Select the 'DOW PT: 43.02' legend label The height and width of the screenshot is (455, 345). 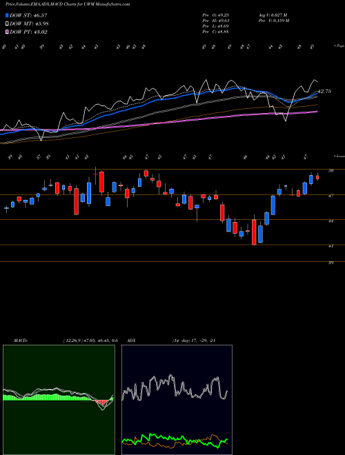pyautogui.click(x=28, y=32)
